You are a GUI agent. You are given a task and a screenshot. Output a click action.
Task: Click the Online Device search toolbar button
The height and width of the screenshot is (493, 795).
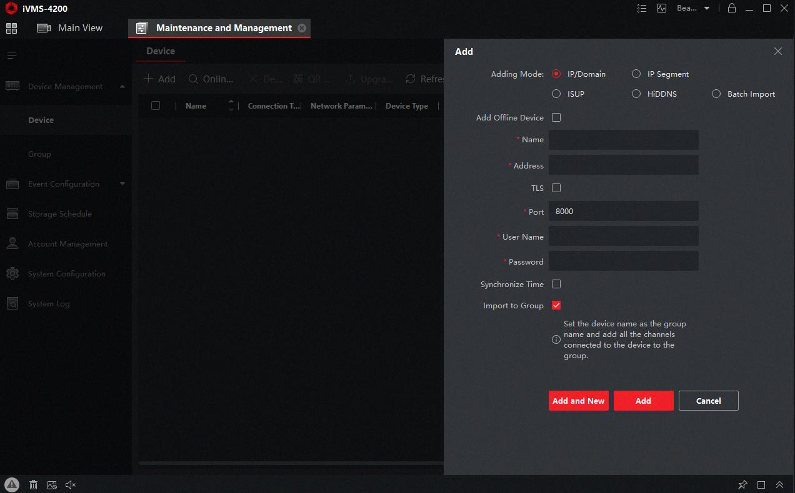point(211,79)
